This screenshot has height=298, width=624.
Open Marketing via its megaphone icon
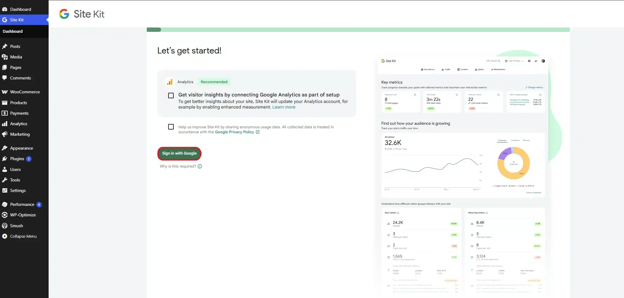point(5,134)
